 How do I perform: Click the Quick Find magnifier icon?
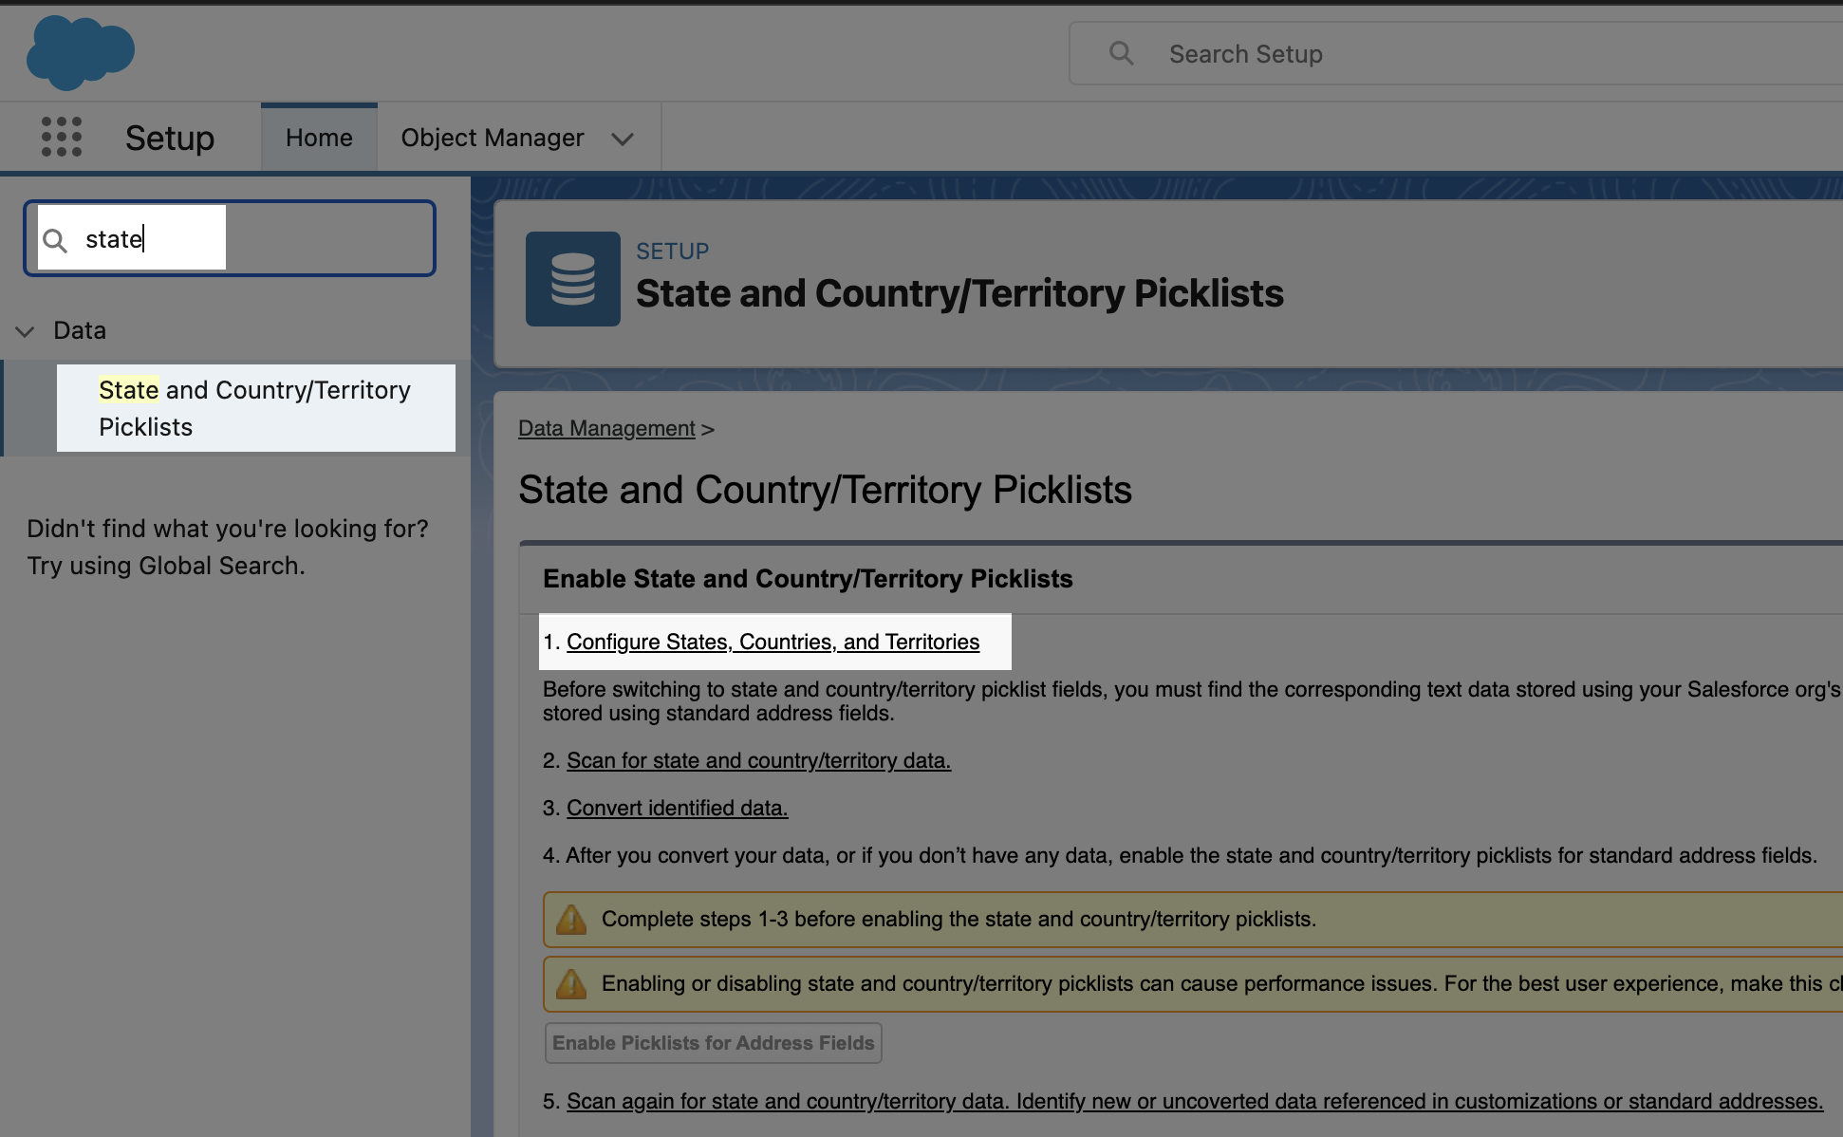(56, 240)
